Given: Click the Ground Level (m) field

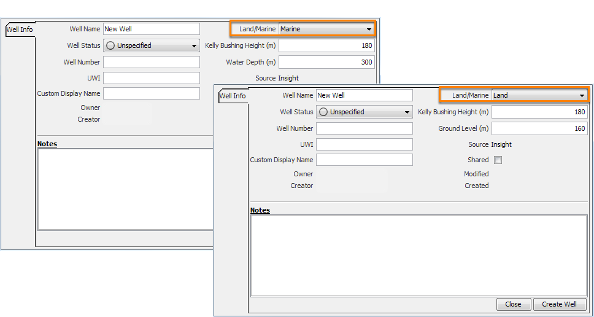Looking at the screenshot, I should point(539,128).
